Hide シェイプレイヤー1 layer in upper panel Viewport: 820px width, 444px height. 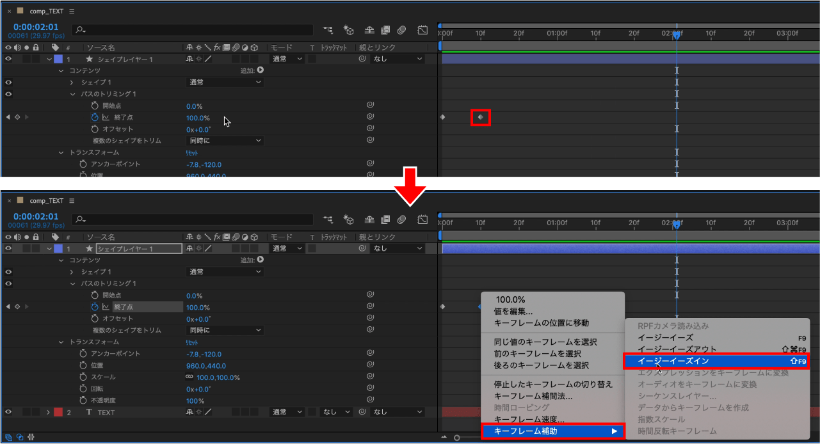click(x=8, y=59)
